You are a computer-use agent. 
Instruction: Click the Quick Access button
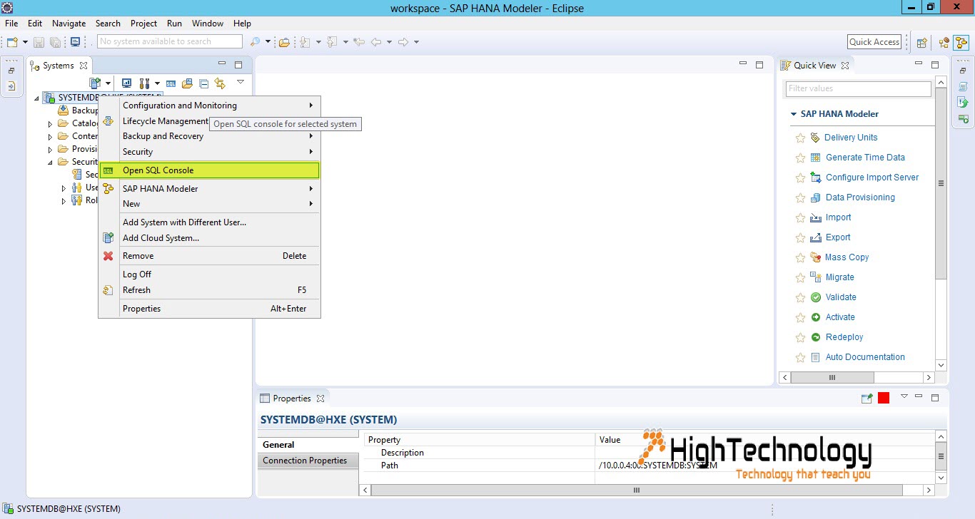[x=874, y=42]
